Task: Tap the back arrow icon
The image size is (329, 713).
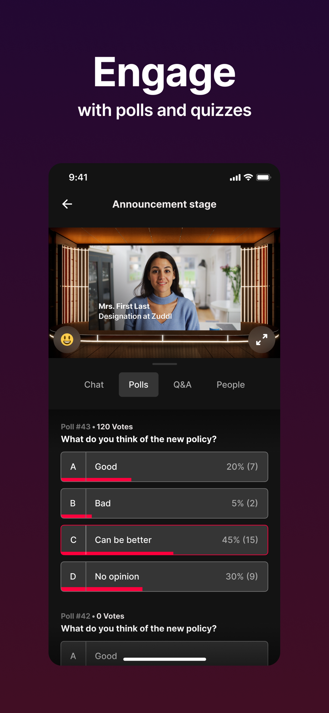Action: click(x=67, y=204)
